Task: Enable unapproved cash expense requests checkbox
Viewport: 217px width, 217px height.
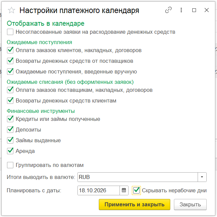Action: [10, 32]
